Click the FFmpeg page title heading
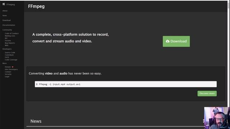 [x=36, y=6]
